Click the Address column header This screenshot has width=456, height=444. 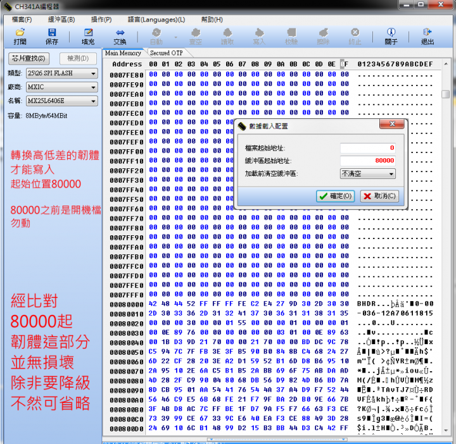click(x=127, y=64)
